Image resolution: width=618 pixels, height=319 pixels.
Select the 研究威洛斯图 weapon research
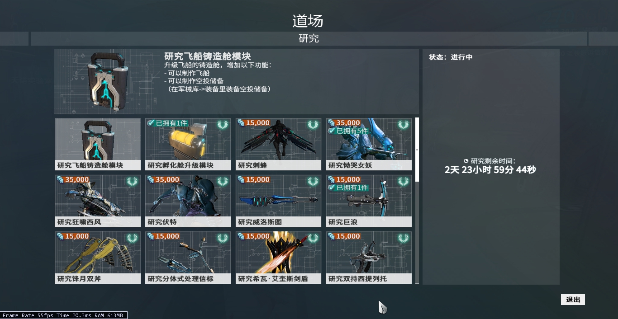(279, 201)
